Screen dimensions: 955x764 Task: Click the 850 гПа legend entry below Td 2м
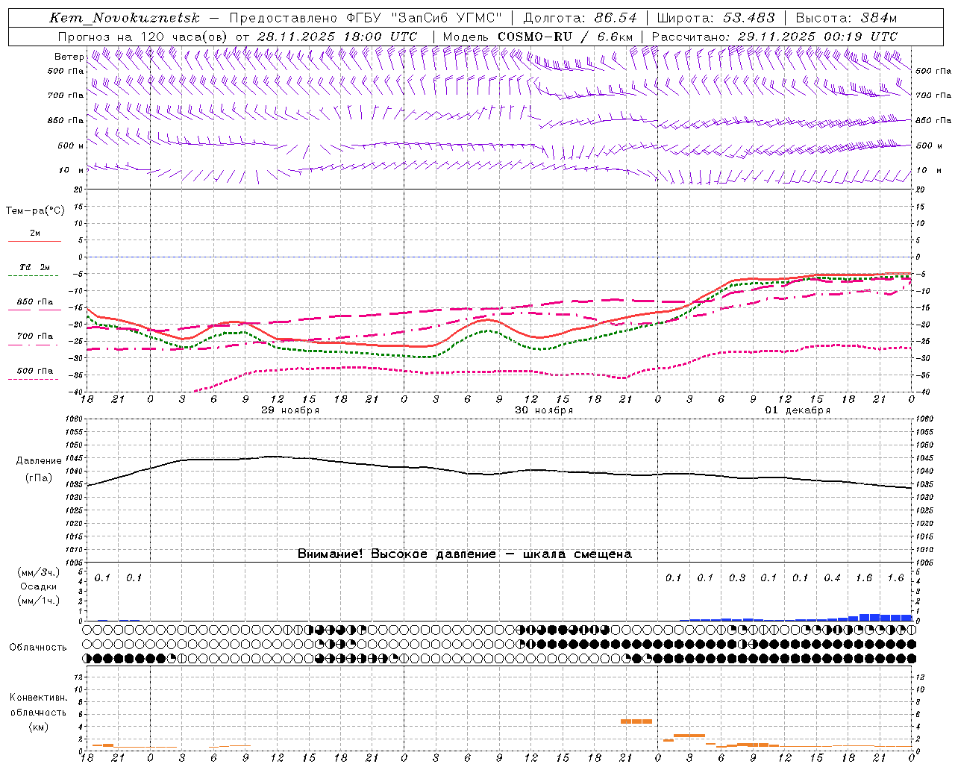pyautogui.click(x=34, y=304)
